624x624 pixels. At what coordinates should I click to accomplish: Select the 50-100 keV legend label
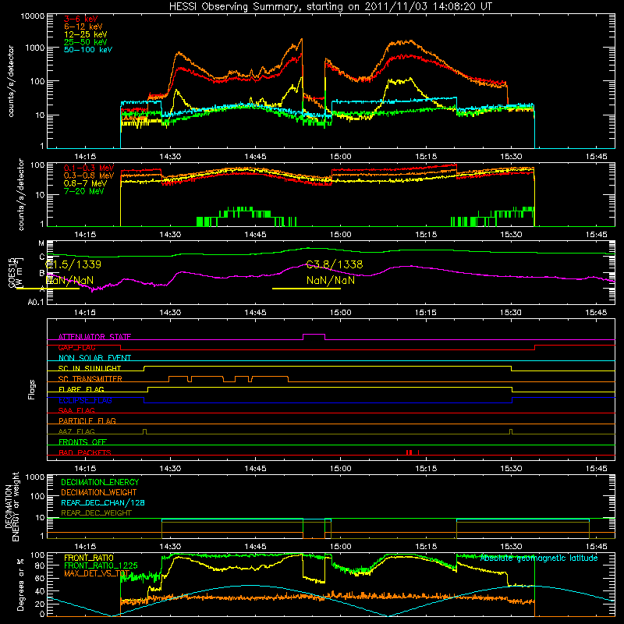click(x=88, y=49)
